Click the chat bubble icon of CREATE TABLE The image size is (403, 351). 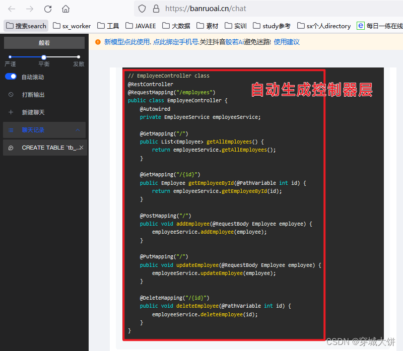[x=11, y=148]
